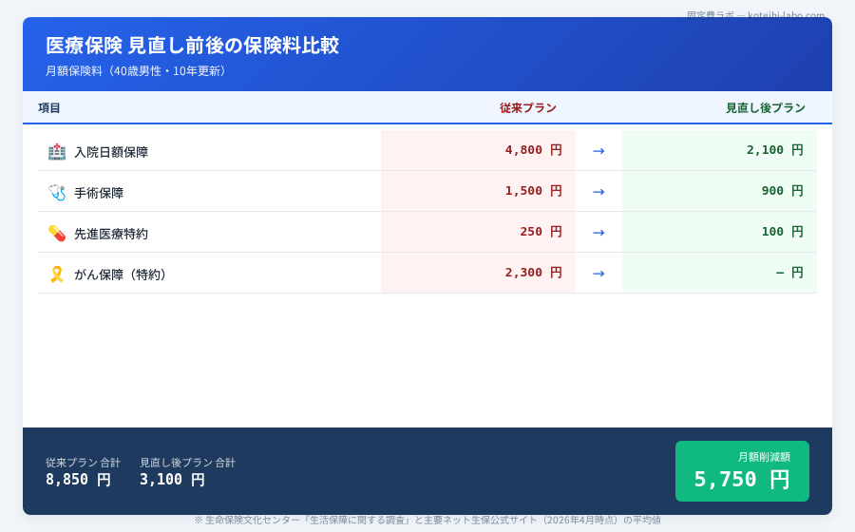Select the 見直し後プラン 合計 3,100 円 total
Screen dimensions: 855x532
click(x=187, y=471)
